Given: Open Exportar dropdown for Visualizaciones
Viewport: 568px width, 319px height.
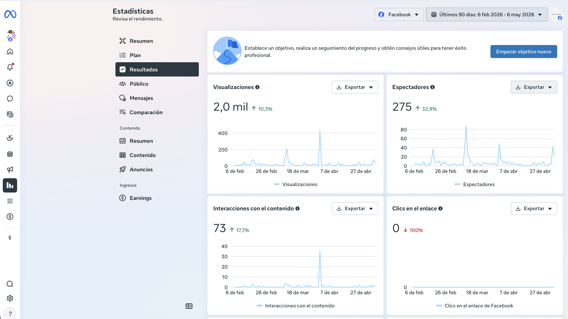Looking at the screenshot, I should [x=355, y=87].
